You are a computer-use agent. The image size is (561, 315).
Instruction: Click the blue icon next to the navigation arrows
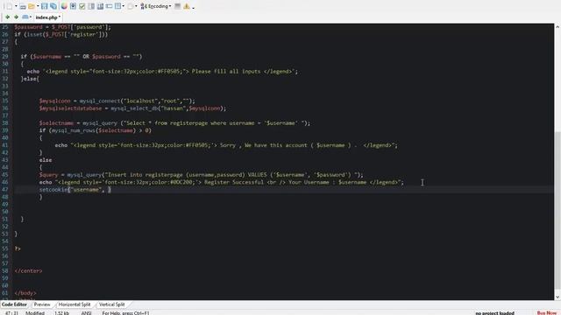click(25, 17)
